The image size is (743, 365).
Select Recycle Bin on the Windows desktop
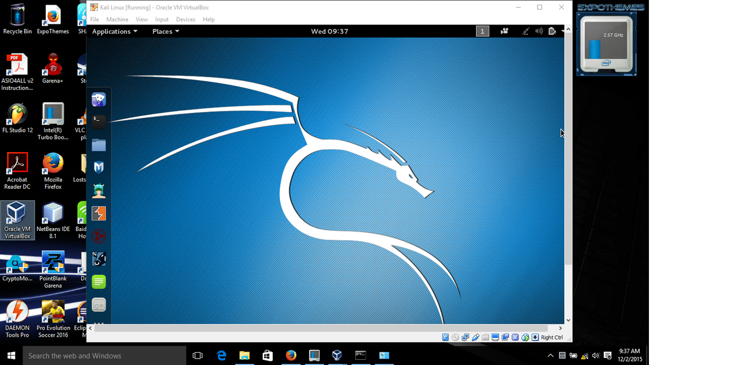17,19
